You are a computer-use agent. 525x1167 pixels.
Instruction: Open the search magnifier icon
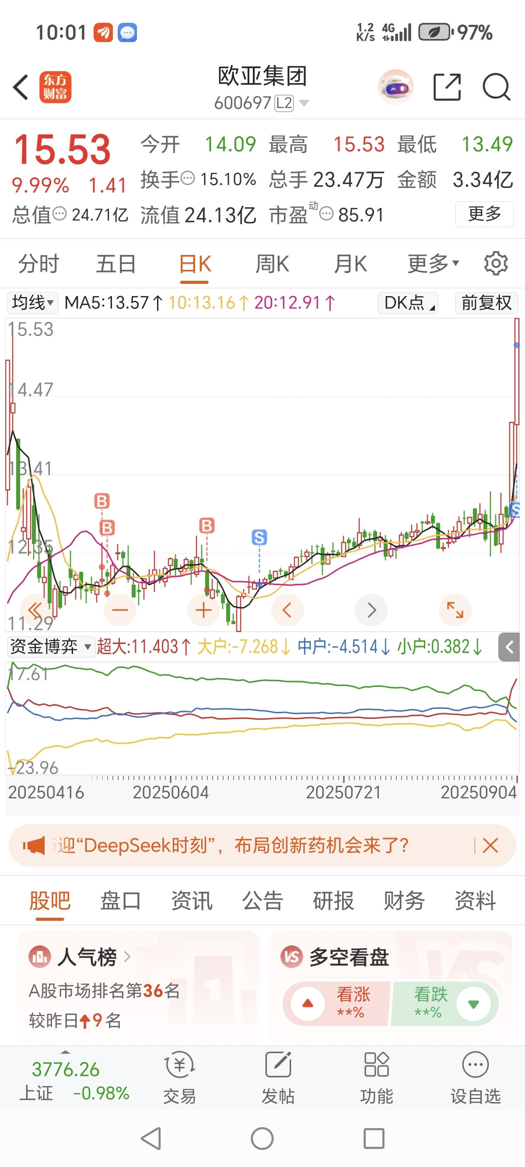pyautogui.click(x=497, y=87)
